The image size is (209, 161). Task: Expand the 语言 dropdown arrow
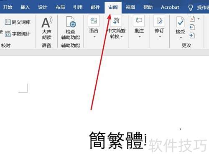pyautogui.click(x=94, y=37)
